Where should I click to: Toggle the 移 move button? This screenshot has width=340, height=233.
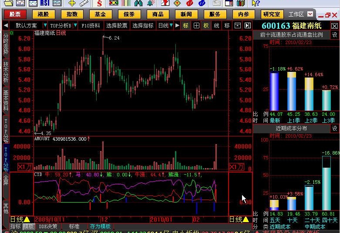click(227, 26)
